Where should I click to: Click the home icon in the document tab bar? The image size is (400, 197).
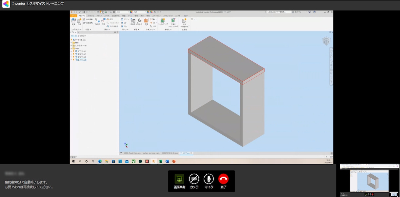[x=121, y=153]
